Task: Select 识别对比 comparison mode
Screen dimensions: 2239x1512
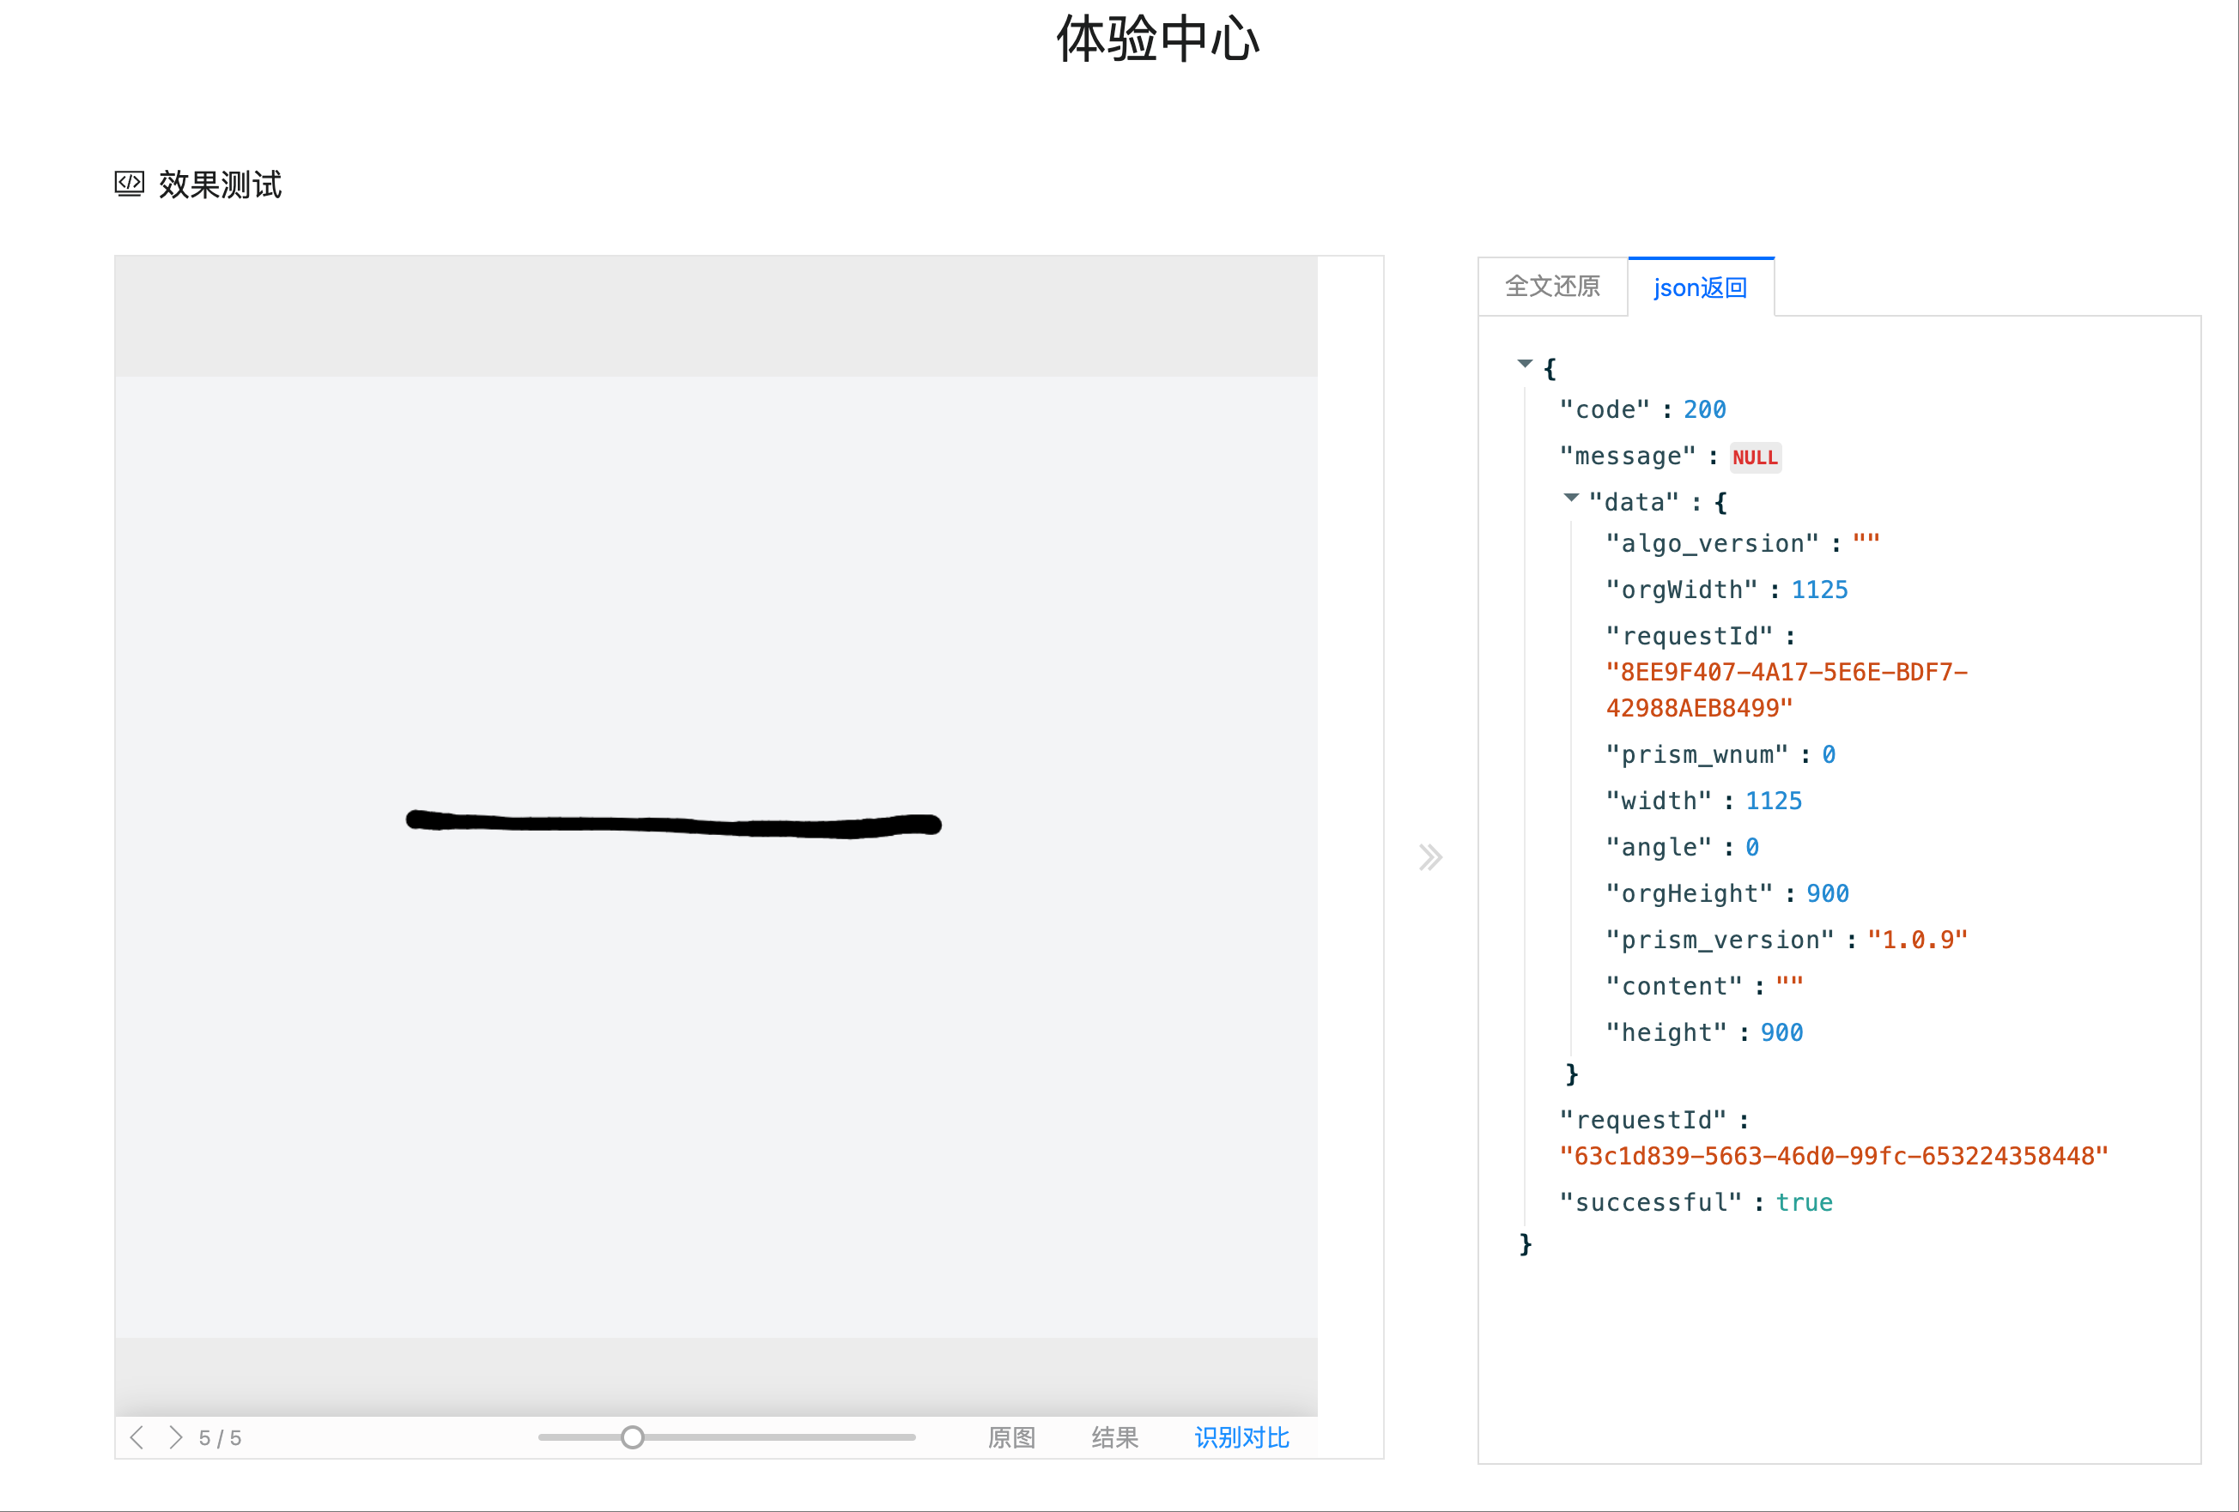Action: click(x=1241, y=1438)
